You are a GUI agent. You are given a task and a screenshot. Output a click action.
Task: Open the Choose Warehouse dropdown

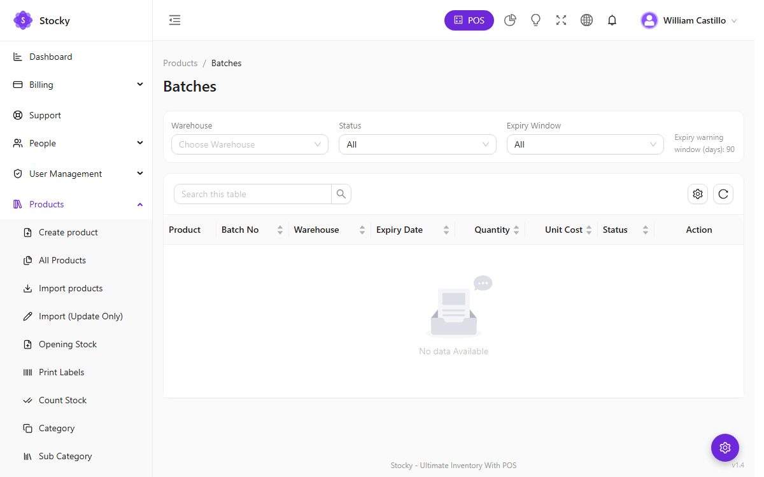pyautogui.click(x=250, y=144)
